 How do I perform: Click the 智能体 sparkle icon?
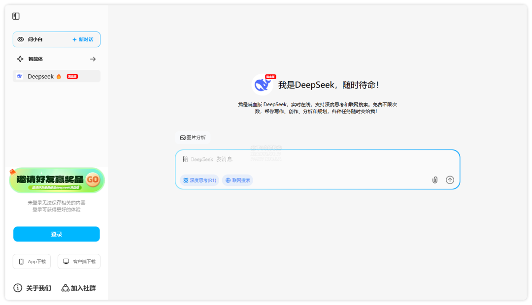tap(20, 59)
